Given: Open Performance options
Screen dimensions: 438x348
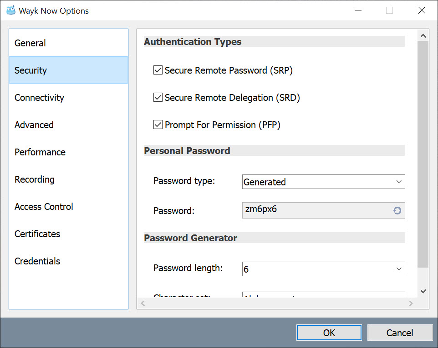Looking at the screenshot, I should (x=68, y=152).
